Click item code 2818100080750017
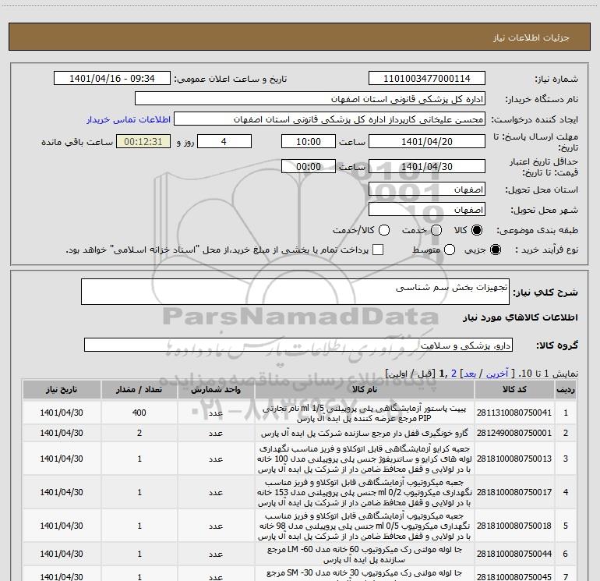Viewport: 600px width, 581px height. coord(514,492)
